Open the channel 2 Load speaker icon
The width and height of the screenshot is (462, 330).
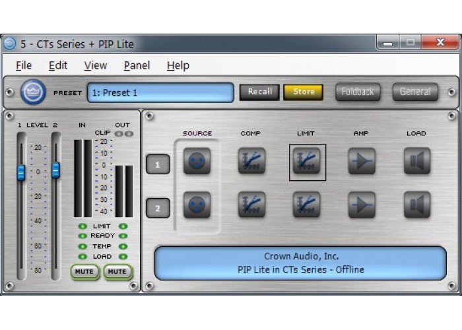click(417, 205)
